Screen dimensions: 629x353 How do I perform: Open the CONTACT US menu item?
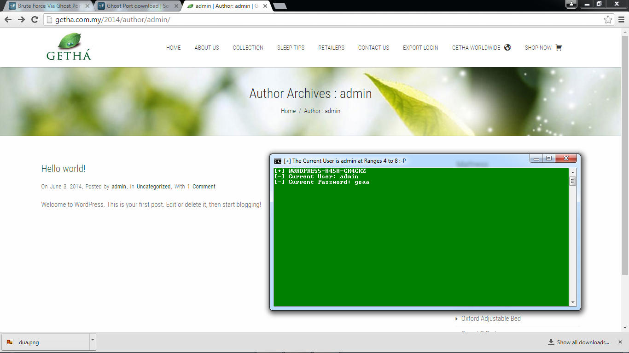(374, 48)
